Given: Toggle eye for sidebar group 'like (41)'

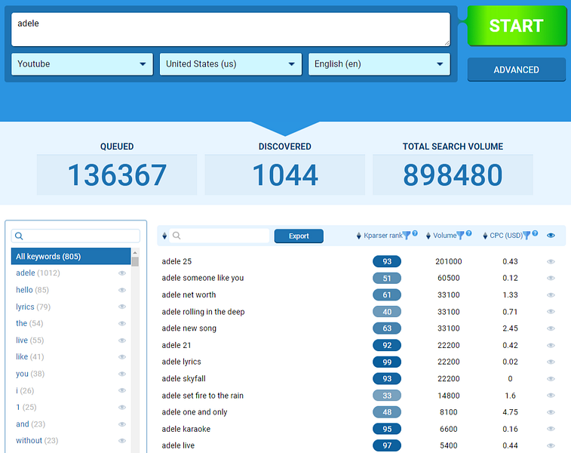Looking at the screenshot, I should click(x=122, y=357).
